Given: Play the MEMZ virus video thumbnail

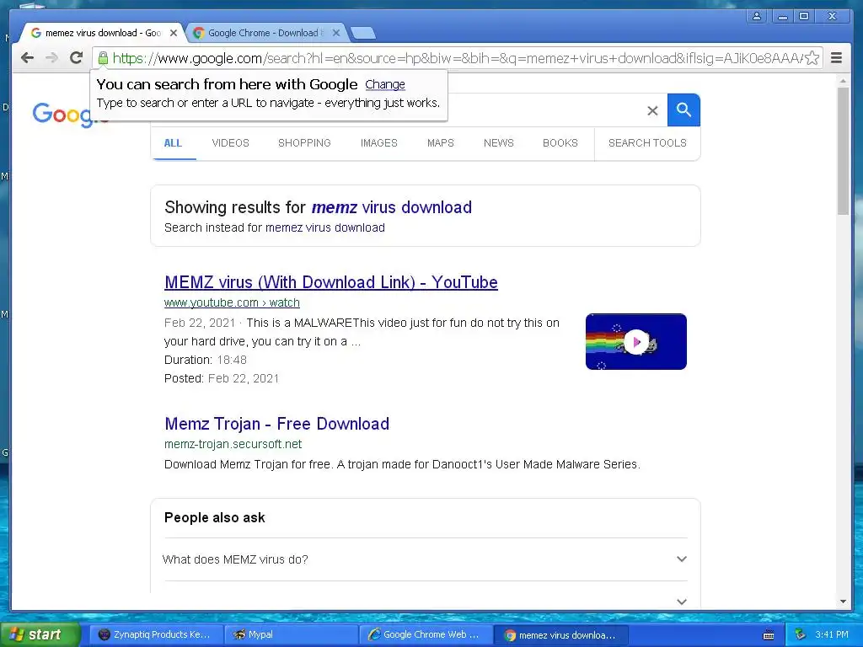Looking at the screenshot, I should (636, 342).
